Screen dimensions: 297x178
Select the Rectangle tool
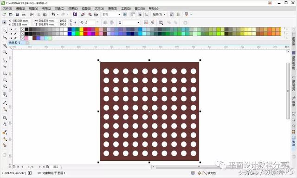pos(5,73)
